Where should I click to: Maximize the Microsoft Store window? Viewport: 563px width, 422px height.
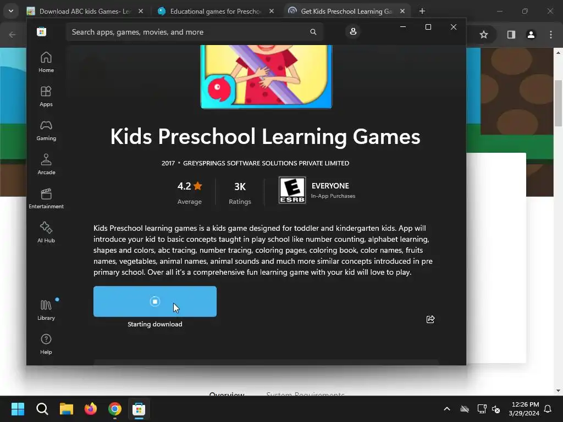(428, 27)
